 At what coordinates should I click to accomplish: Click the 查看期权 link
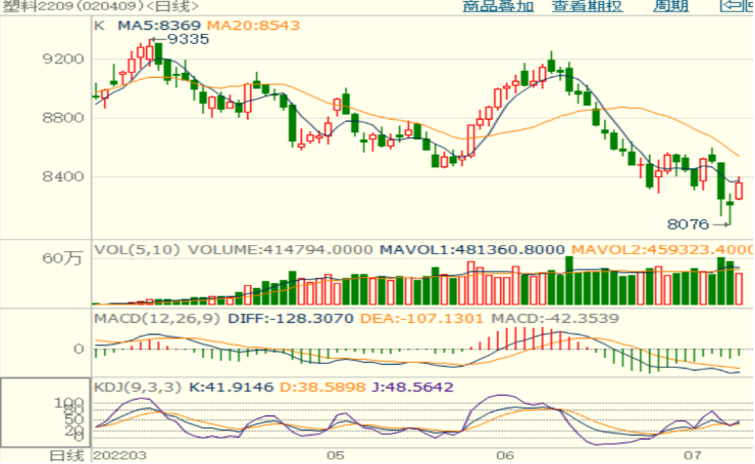point(587,6)
